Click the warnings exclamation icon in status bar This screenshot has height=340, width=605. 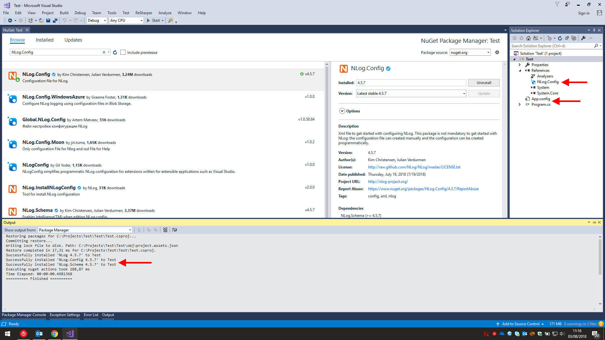(601, 324)
